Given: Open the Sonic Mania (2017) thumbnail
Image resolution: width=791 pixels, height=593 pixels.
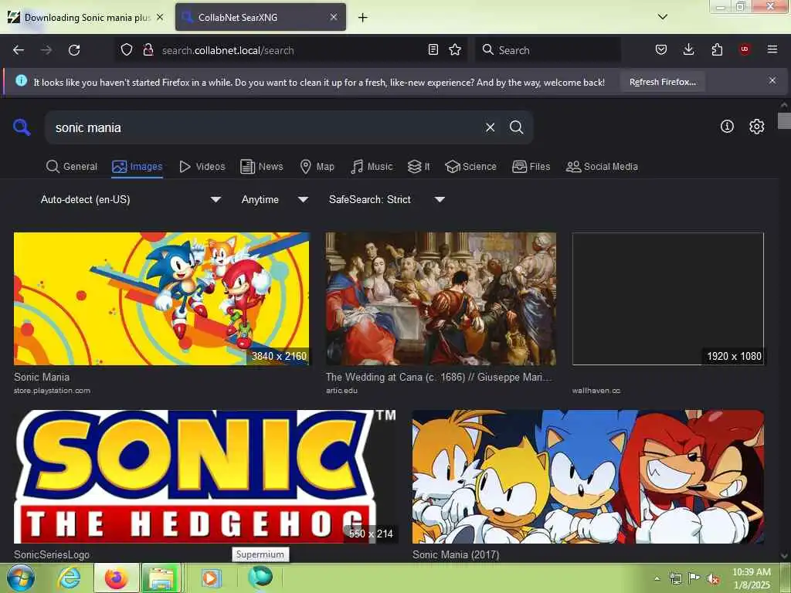Looking at the screenshot, I should click(588, 476).
